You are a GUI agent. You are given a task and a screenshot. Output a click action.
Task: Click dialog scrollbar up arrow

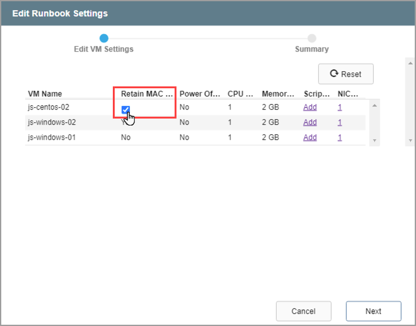(x=410, y=64)
